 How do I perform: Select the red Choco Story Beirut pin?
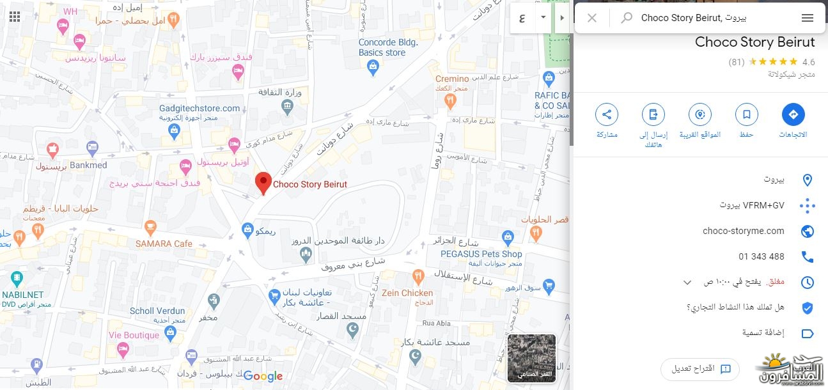pos(263,183)
